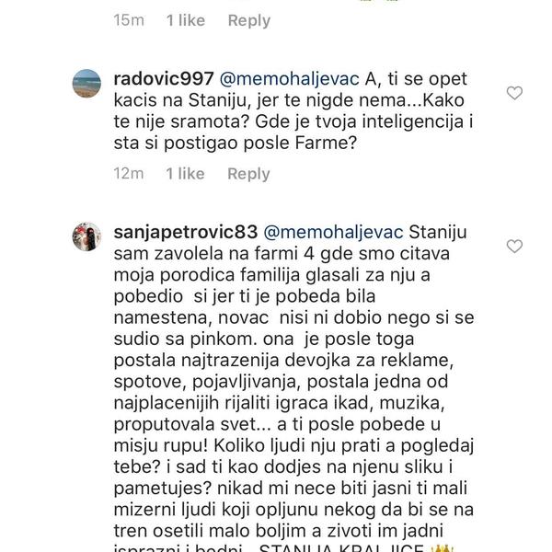552x552 pixels.
Task: Tap the 12m timestamp
Action: coord(129,174)
